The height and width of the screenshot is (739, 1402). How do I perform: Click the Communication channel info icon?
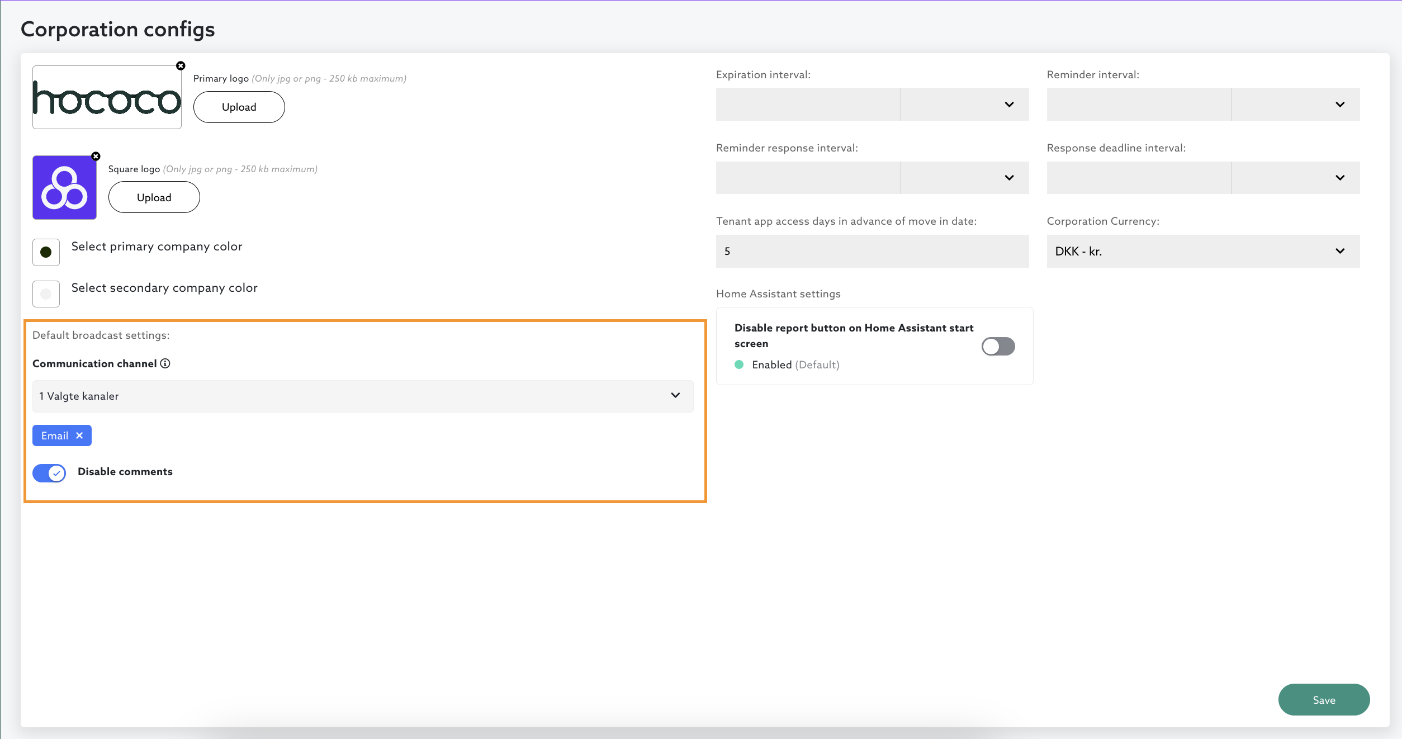coord(165,363)
